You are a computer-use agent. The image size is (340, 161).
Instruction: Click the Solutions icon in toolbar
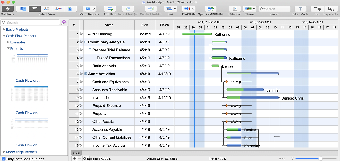(8, 9)
